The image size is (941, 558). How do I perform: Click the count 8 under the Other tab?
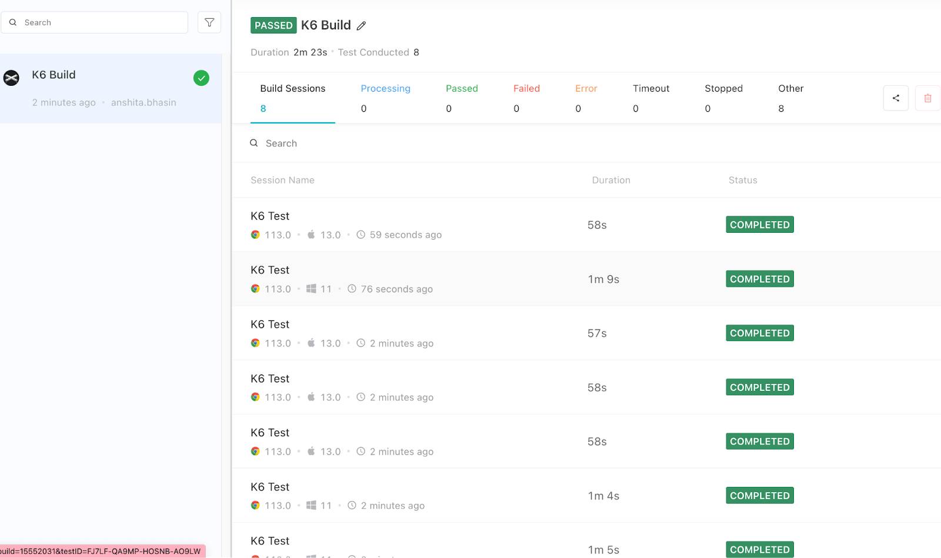coord(781,108)
